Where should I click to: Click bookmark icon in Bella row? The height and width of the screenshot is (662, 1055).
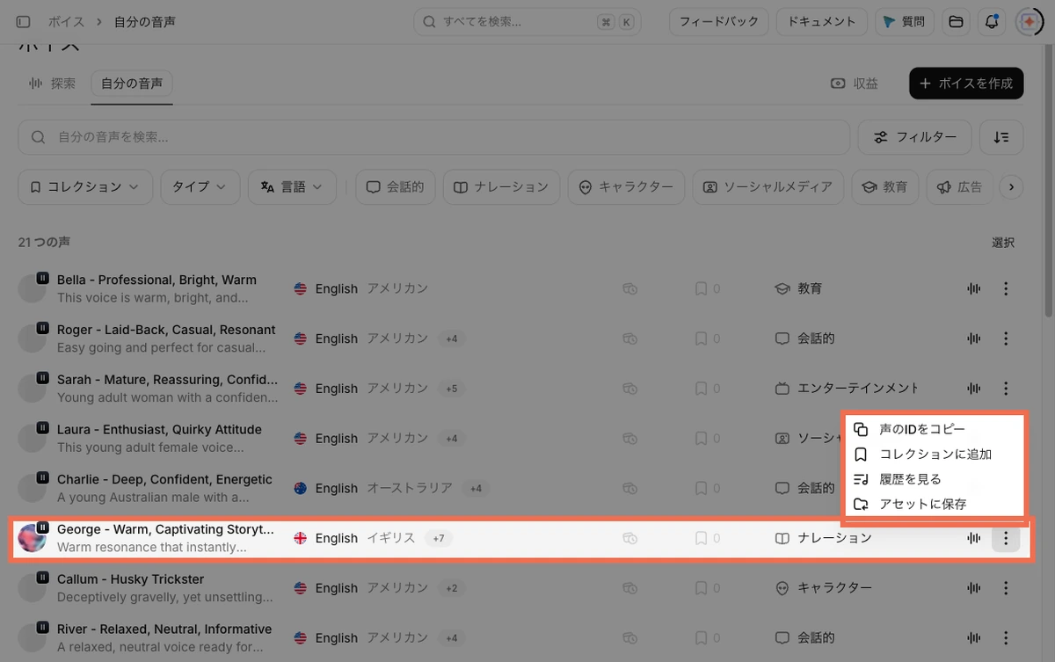point(701,288)
